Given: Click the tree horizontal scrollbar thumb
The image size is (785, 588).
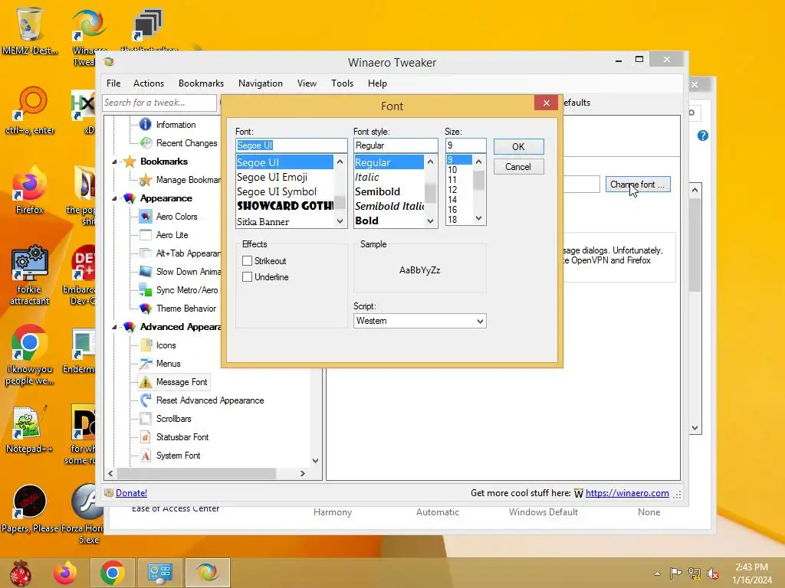Looking at the screenshot, I should (196, 473).
